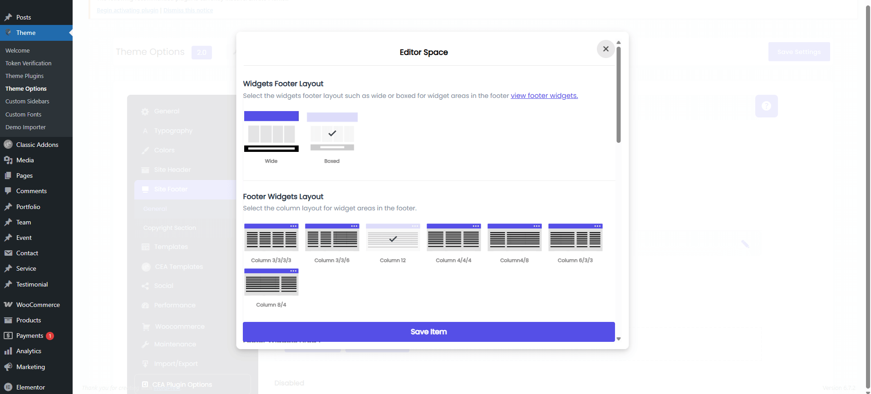
Task: Choose the Column 4/4/4 layout icon
Action: [453, 237]
